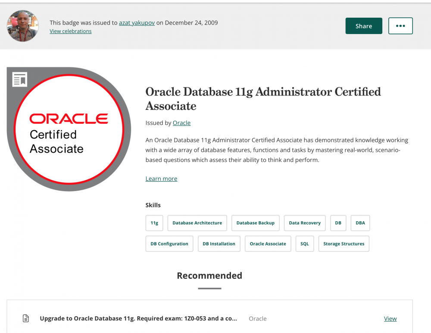431x333 pixels.
Task: Select the Database Architecture skill tag
Action: pyautogui.click(x=197, y=223)
